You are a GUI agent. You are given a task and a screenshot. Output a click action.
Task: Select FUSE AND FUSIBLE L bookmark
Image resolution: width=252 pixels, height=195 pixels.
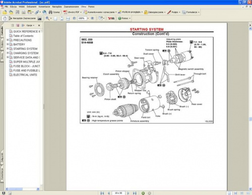coord(27,71)
